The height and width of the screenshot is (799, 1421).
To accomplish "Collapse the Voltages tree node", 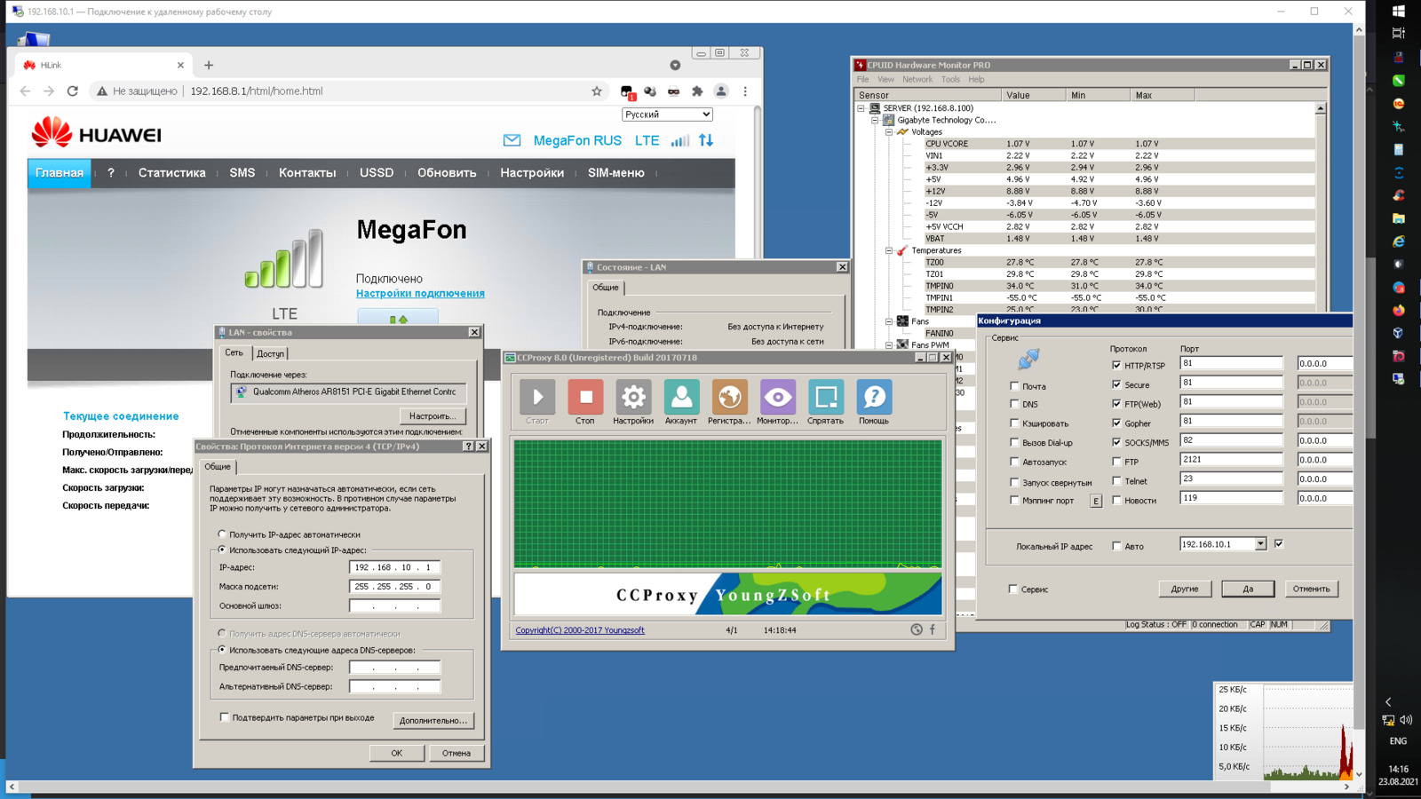I will point(889,132).
